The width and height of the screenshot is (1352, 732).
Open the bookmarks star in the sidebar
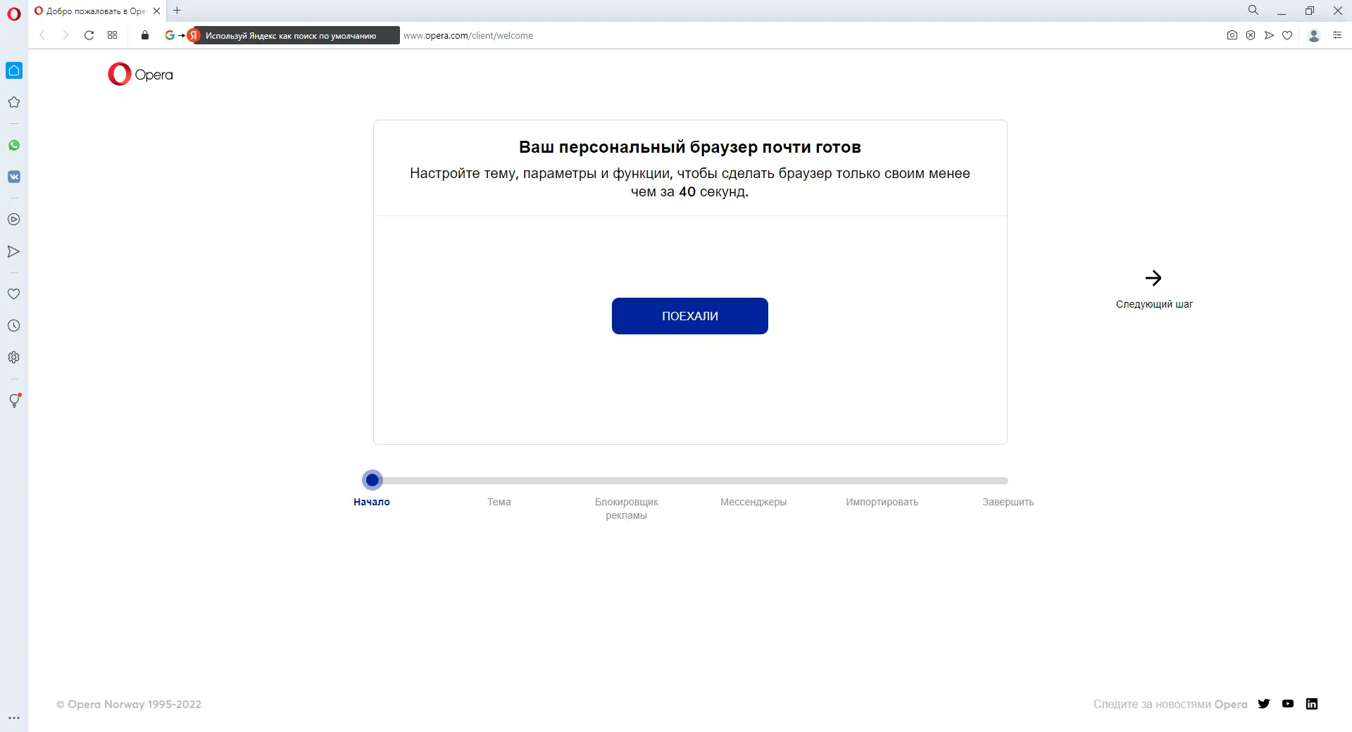[x=14, y=102]
